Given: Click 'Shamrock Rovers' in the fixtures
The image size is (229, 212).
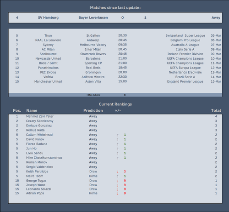Looking at the screenshot, I should (93, 54).
